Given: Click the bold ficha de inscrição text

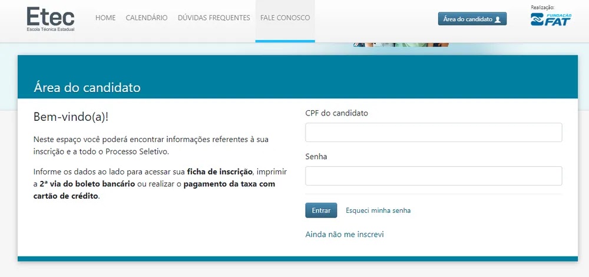Looking at the screenshot, I should pos(220,172).
